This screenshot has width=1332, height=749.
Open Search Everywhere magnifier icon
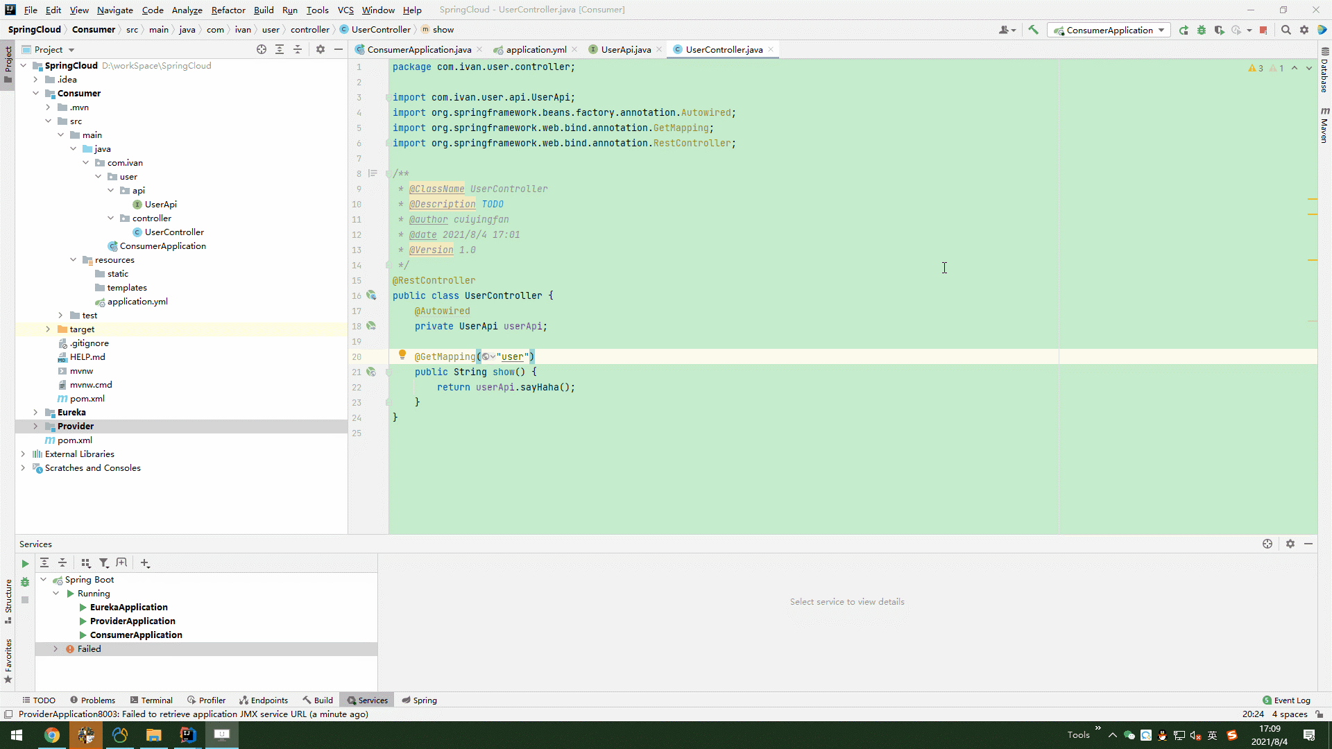(x=1286, y=30)
